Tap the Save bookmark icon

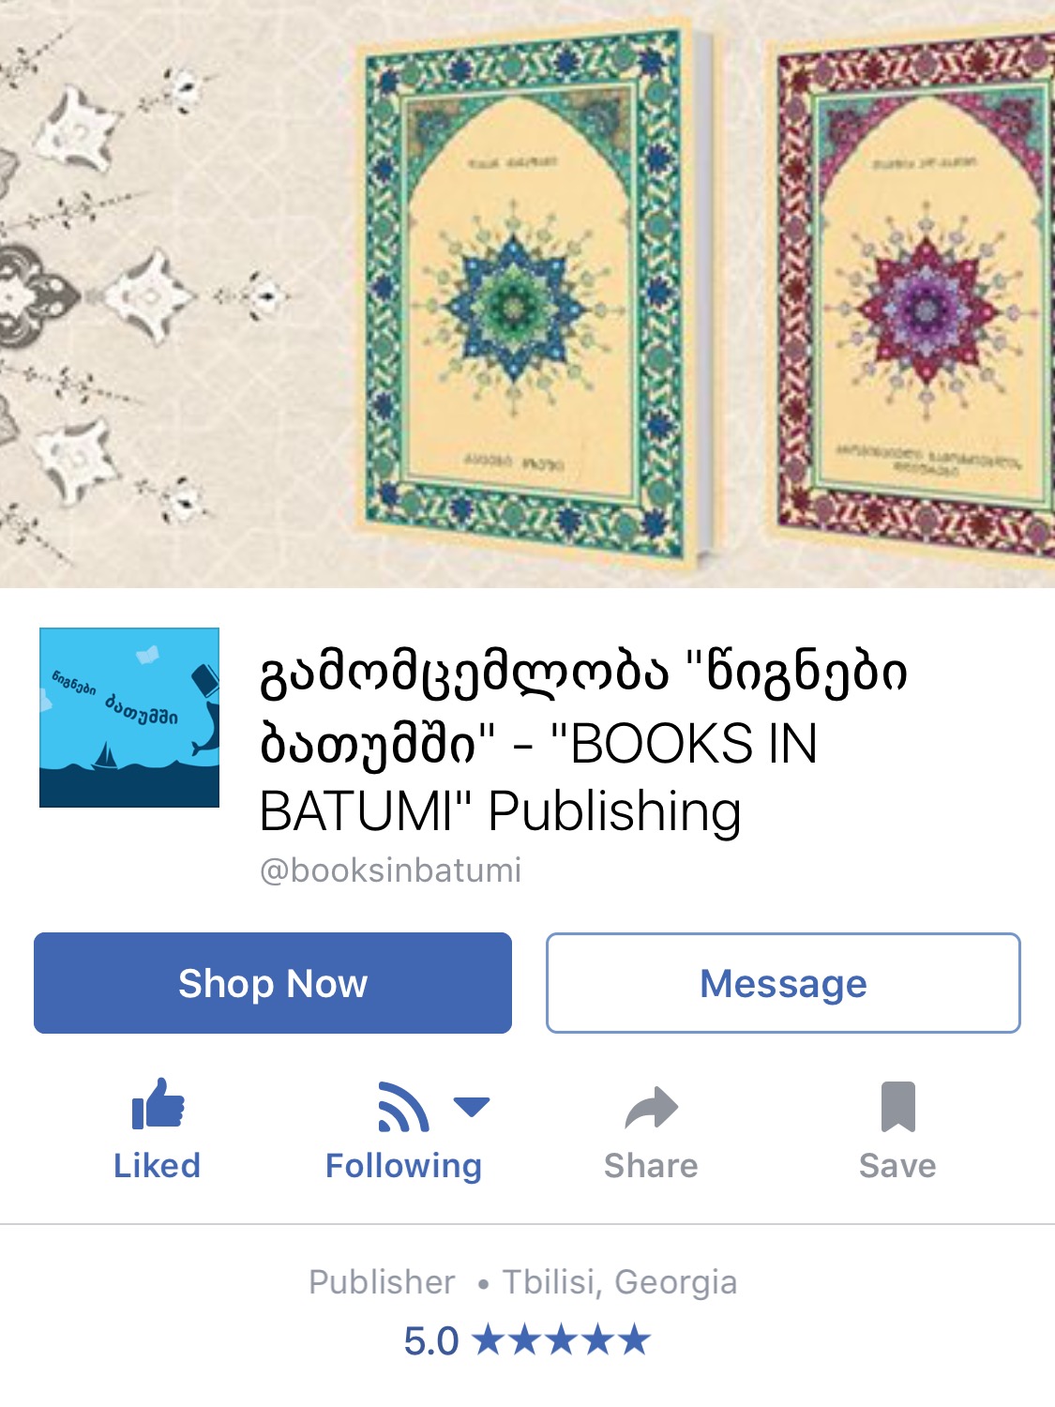pyautogui.click(x=897, y=1106)
